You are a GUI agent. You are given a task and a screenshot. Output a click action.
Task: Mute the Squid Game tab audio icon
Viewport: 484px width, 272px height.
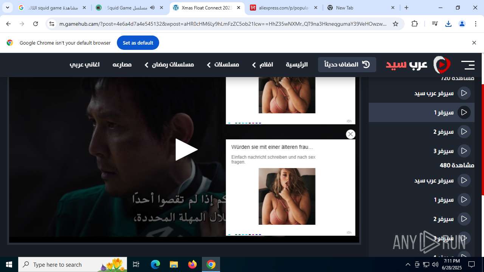click(152, 8)
